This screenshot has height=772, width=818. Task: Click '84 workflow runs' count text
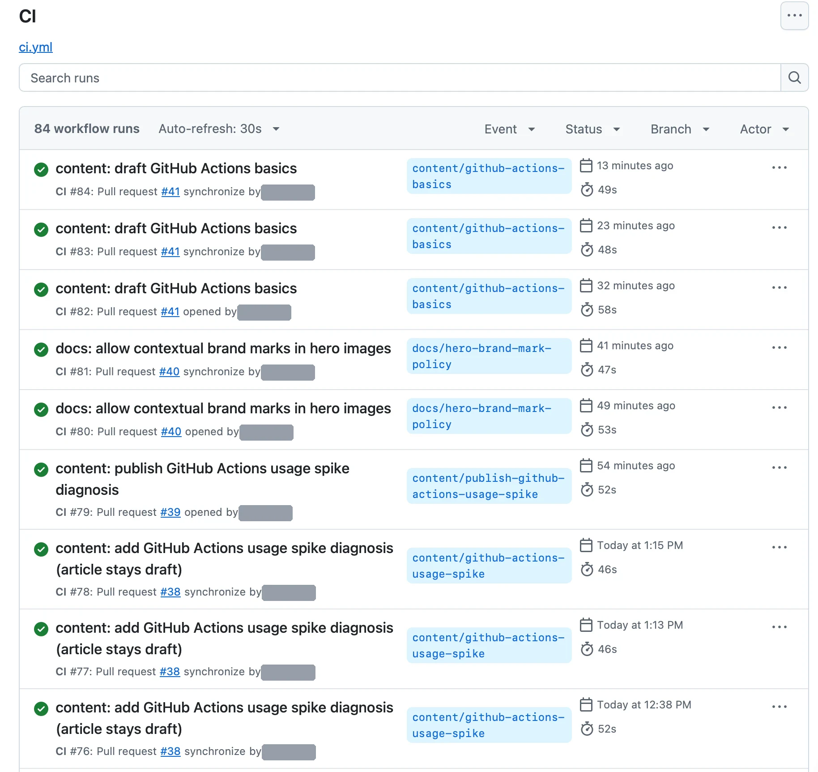[x=87, y=129]
